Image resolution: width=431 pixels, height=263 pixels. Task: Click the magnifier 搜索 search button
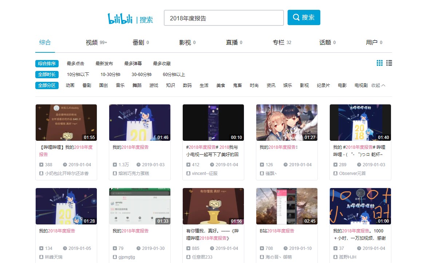(x=304, y=17)
